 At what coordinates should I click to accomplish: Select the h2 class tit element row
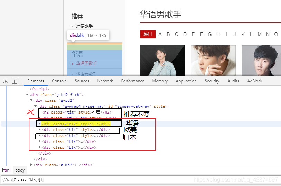coord(77,112)
